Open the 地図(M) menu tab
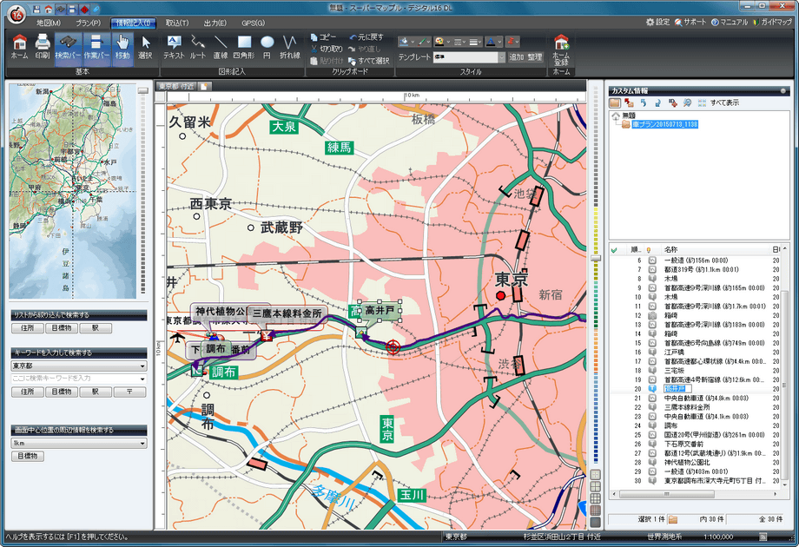799x547 pixels. pyautogui.click(x=49, y=23)
